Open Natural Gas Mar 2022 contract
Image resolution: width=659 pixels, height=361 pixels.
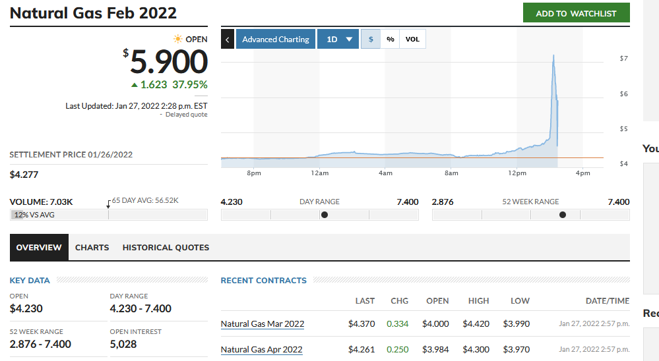click(263, 323)
